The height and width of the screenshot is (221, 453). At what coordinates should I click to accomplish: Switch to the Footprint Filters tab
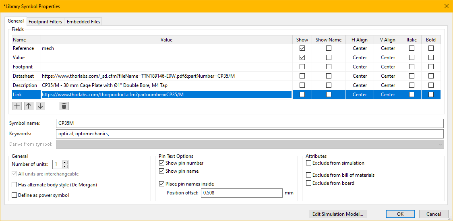45,22
